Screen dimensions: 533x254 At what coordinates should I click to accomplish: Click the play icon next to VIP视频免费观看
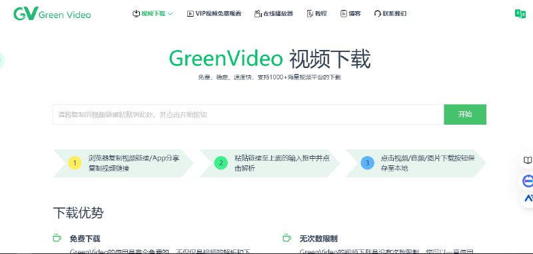(x=190, y=13)
